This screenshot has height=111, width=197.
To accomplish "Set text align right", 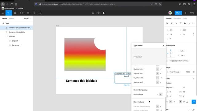I will click(x=174, y=102).
